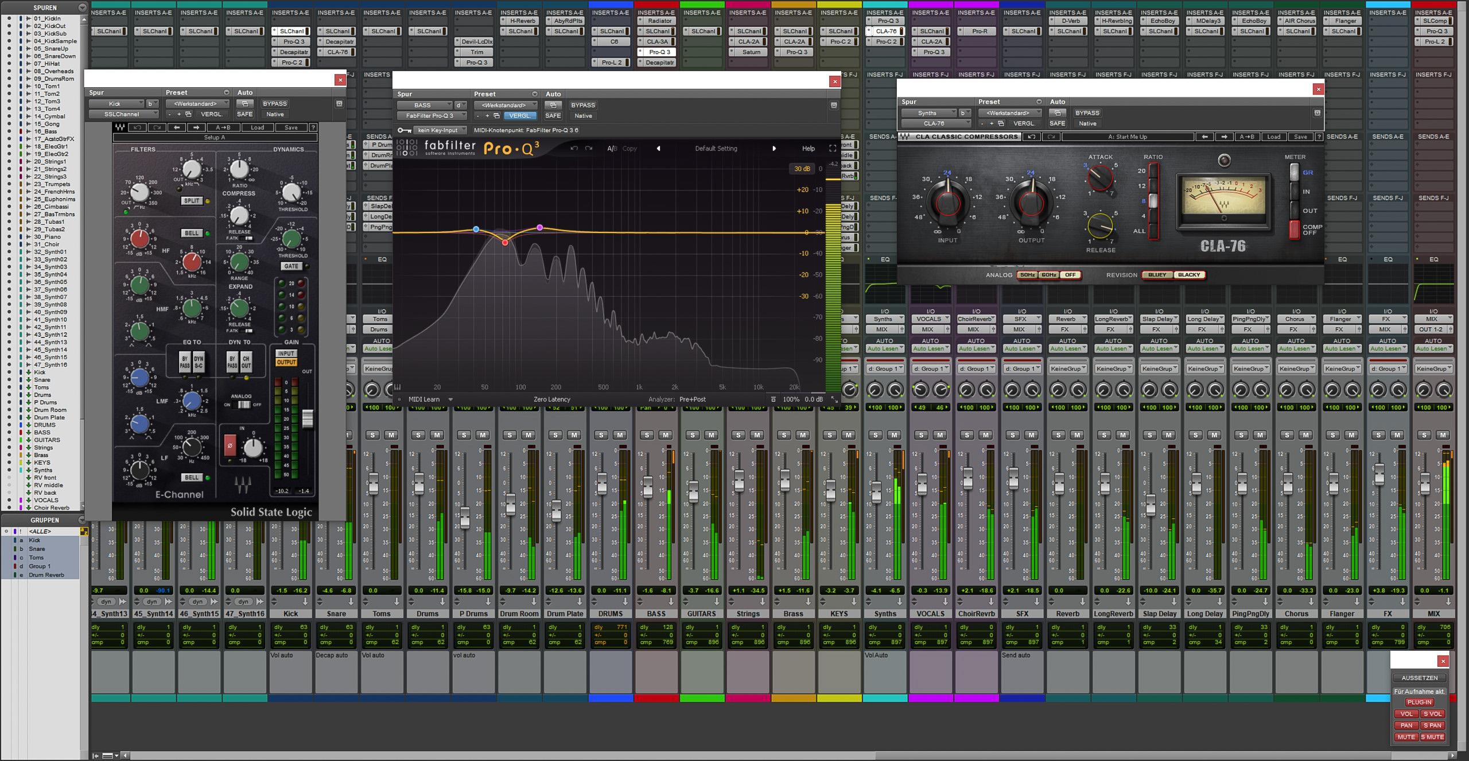1469x761 pixels.
Task: Toggle GATE button in E-Channel dynamics
Action: click(291, 266)
